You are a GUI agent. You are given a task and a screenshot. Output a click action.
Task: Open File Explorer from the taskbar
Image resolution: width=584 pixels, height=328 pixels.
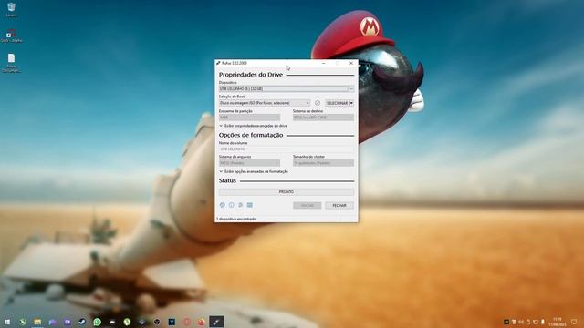click(x=37, y=322)
